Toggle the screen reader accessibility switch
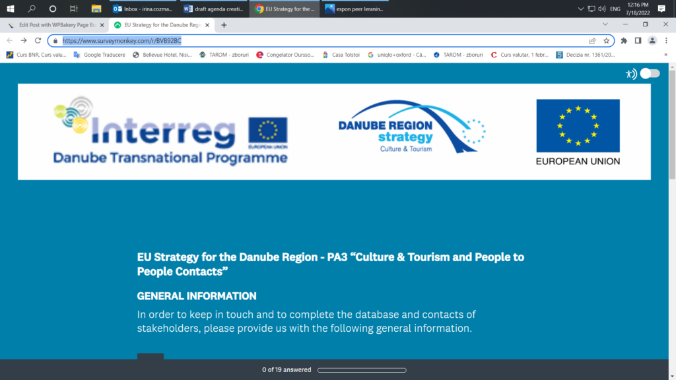676x380 pixels. click(649, 73)
